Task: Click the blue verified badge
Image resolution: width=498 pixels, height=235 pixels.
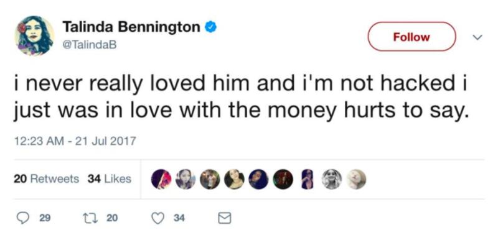Action: (210, 27)
